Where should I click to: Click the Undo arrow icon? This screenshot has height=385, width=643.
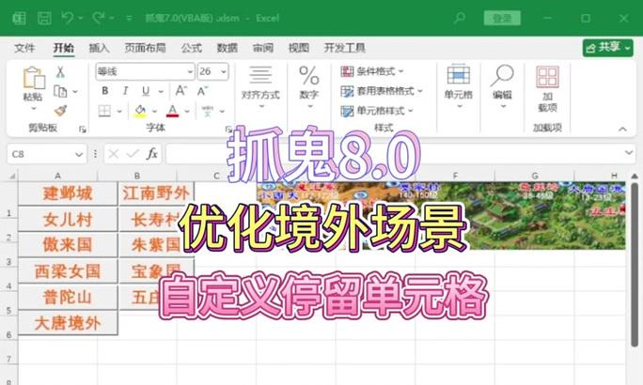coord(68,18)
